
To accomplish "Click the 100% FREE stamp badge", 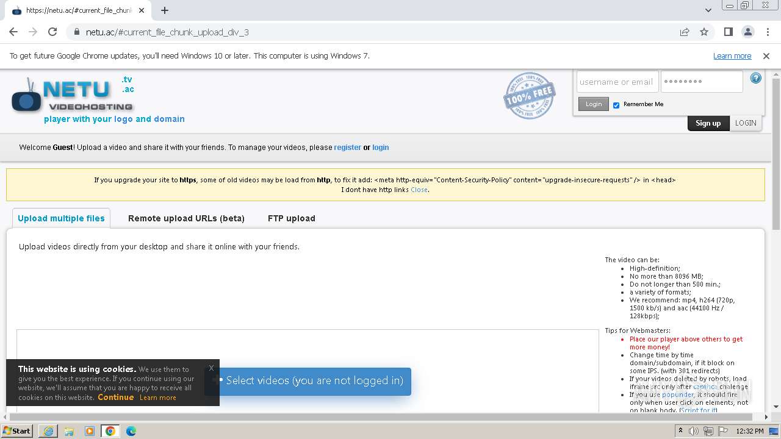I will [x=530, y=96].
